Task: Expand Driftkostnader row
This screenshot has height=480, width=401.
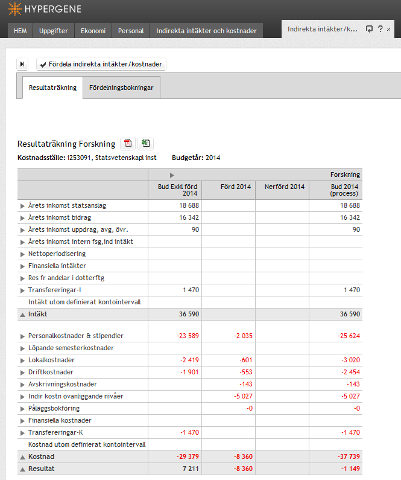Action: pos(22,373)
